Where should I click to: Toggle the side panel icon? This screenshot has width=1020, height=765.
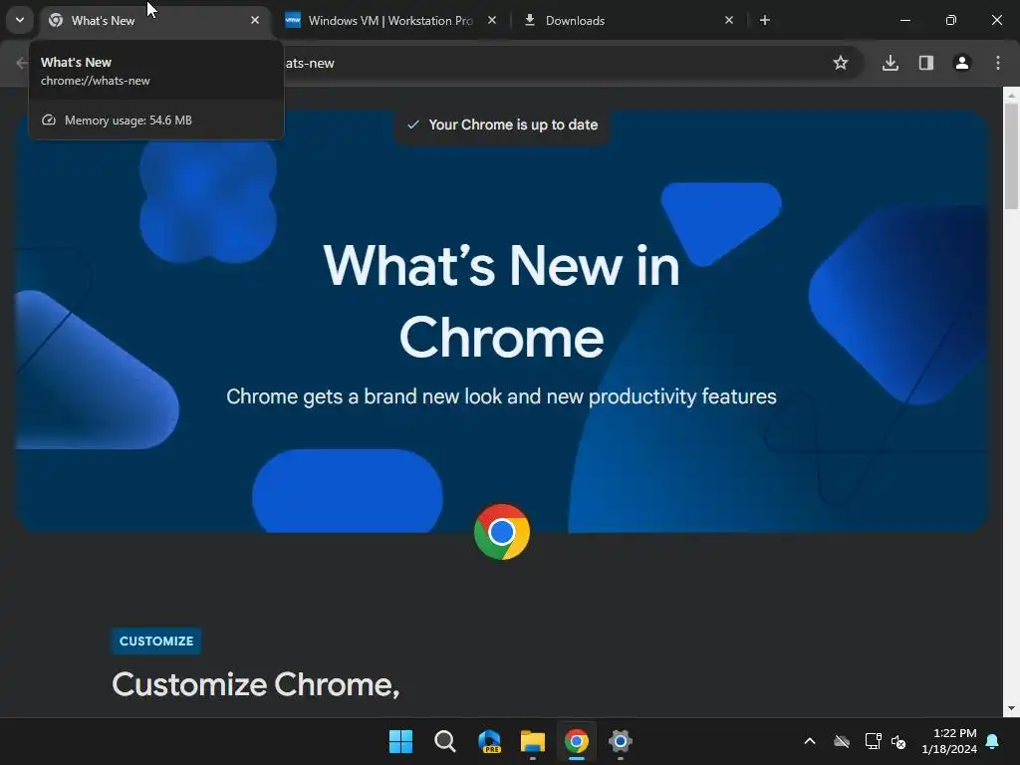tap(926, 63)
